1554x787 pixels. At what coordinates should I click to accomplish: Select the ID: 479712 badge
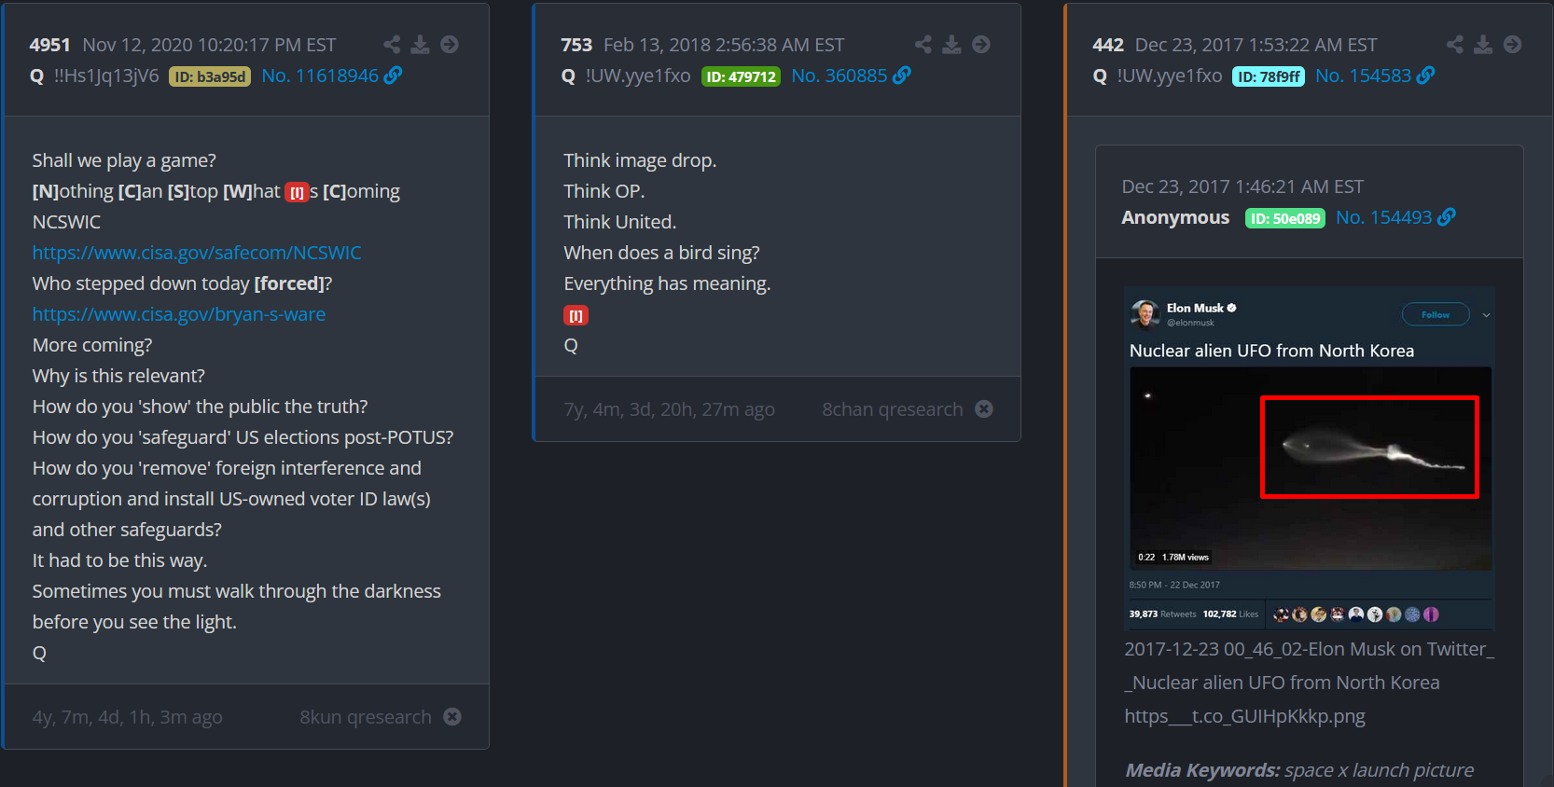tap(741, 76)
